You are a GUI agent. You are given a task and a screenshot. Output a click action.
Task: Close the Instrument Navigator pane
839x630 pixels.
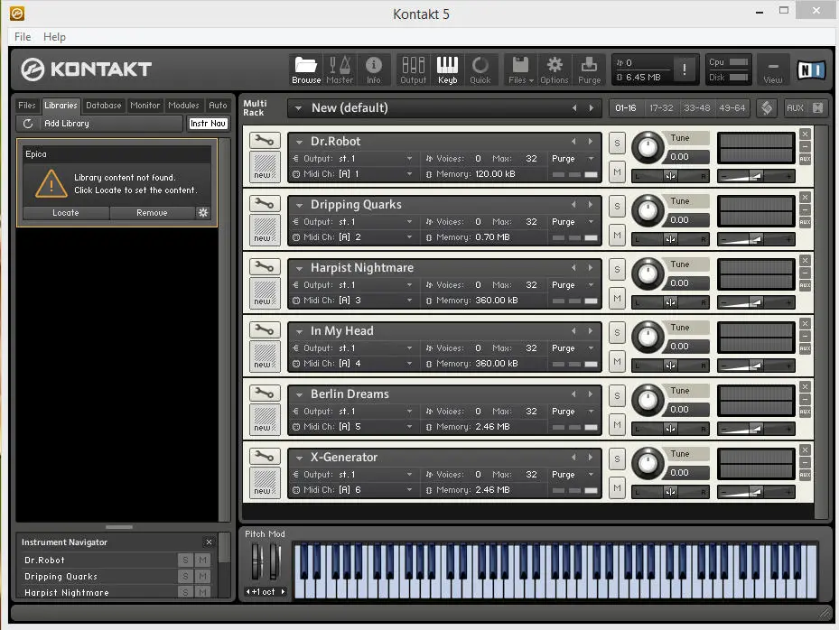coord(209,542)
